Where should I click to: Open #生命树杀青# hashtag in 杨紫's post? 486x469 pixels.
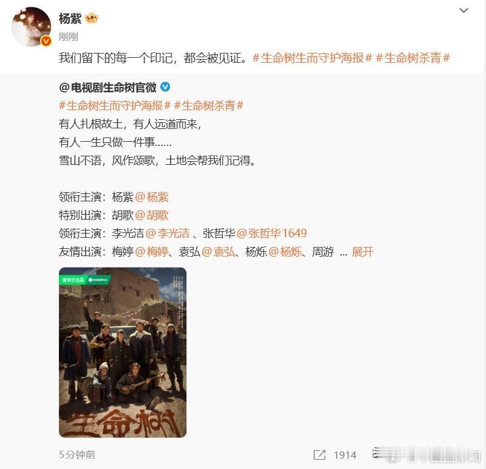[x=412, y=58]
